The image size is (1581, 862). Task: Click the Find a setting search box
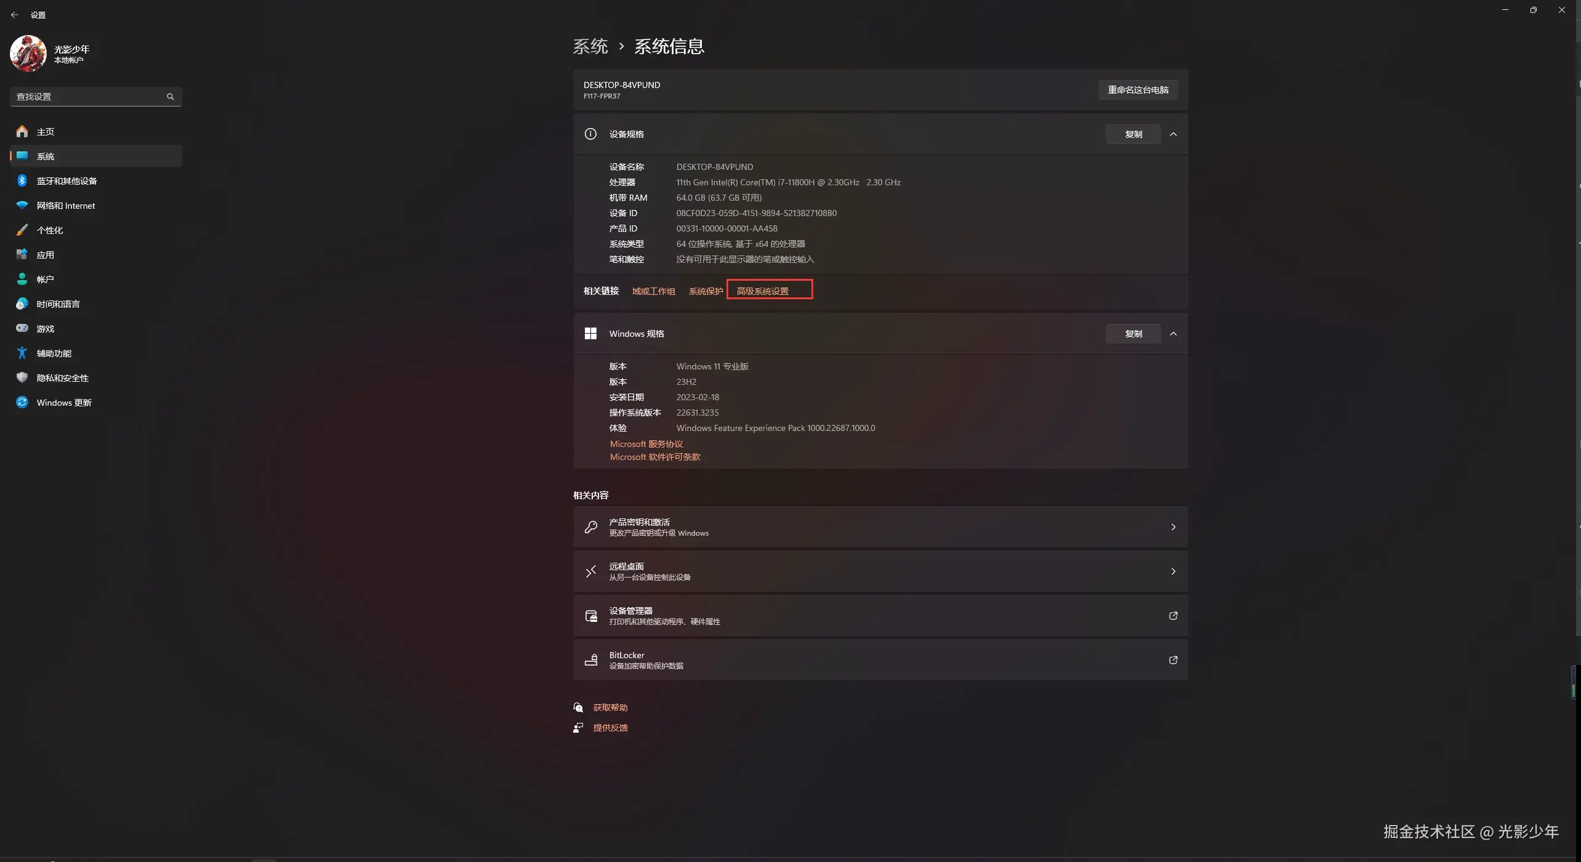tap(86, 97)
